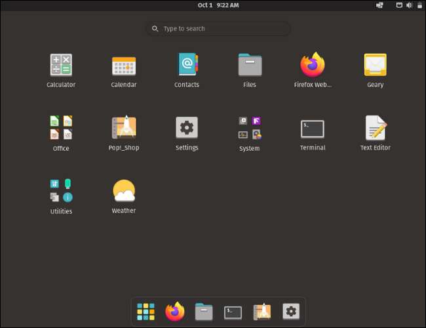Click the Firefox icon in the dock

click(x=175, y=312)
